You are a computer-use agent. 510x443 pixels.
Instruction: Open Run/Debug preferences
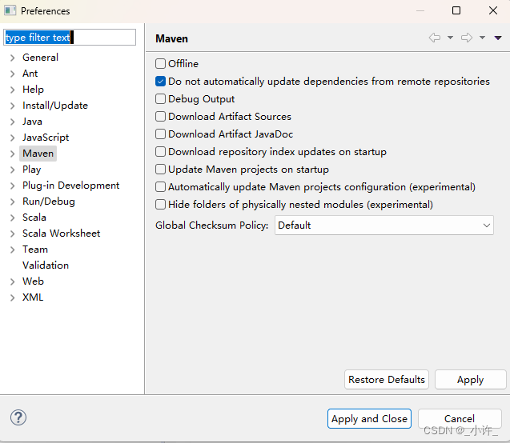(49, 202)
